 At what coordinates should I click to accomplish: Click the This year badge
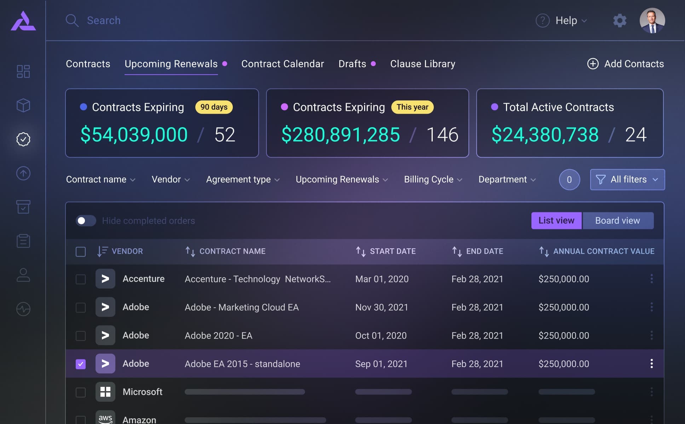pos(412,107)
